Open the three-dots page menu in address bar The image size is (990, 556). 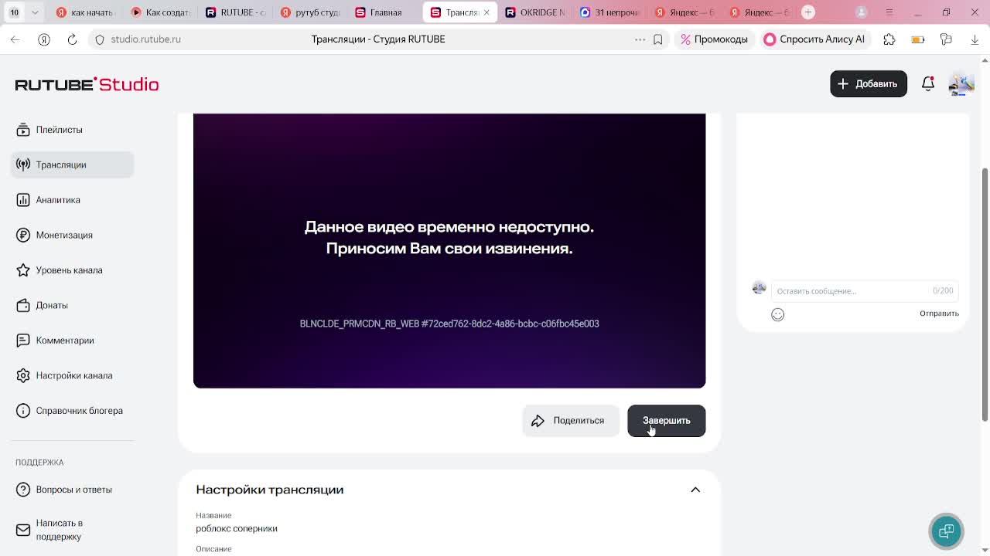[x=640, y=39]
